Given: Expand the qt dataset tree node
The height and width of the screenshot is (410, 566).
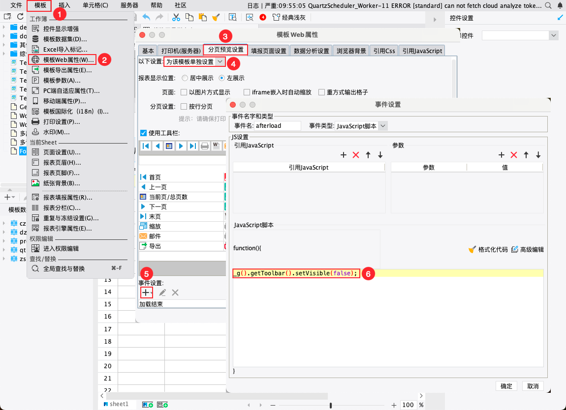Looking at the screenshot, I should tap(4, 250).
